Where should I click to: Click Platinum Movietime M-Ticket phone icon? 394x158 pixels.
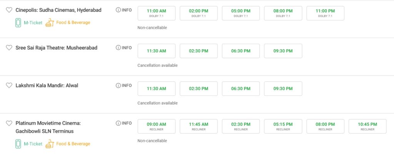(x=18, y=144)
